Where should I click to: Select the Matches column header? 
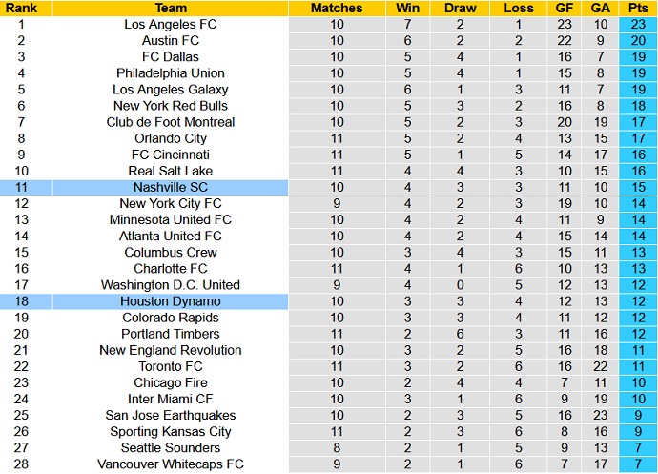pos(337,8)
